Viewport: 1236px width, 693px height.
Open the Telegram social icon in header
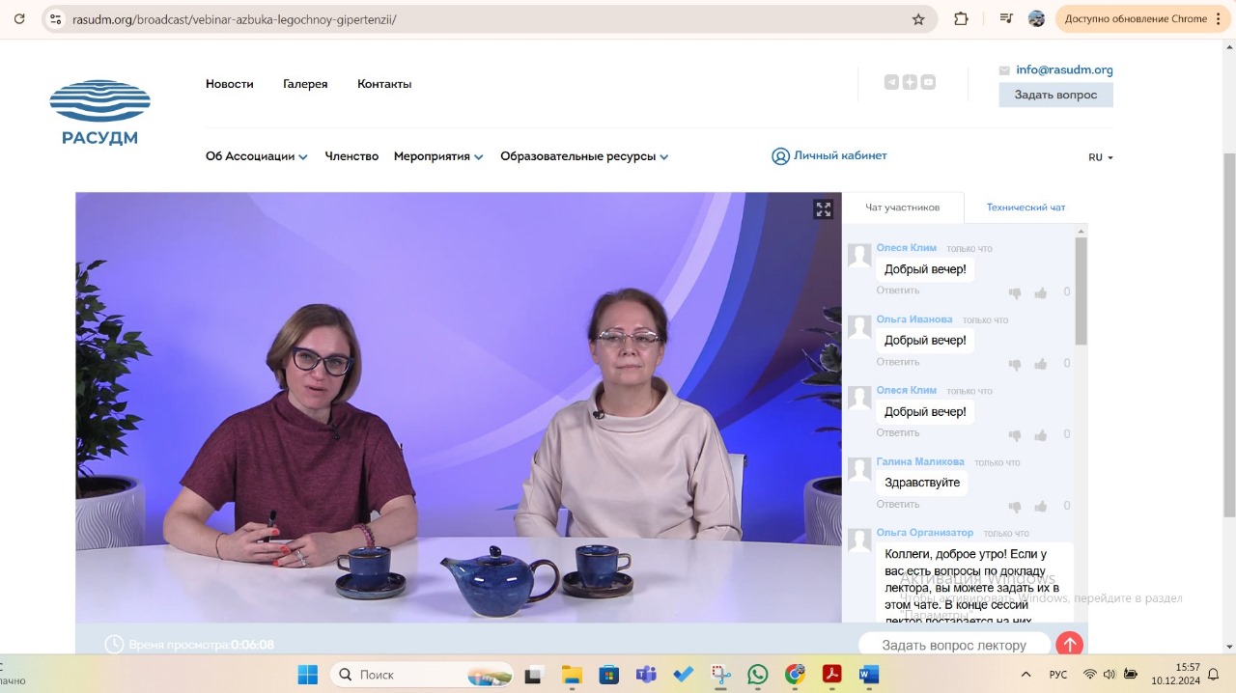pyautogui.click(x=891, y=83)
